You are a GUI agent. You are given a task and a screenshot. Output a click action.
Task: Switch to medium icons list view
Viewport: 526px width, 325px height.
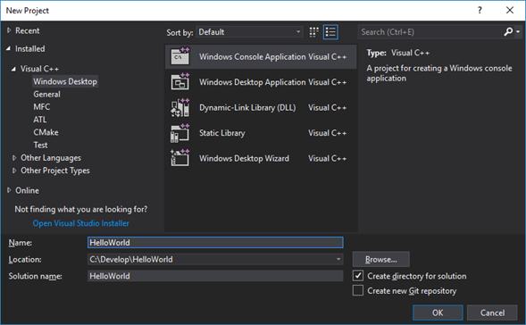click(330, 32)
